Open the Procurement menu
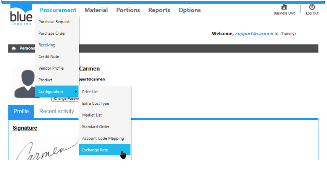Image resolution: width=327 pixels, height=171 pixels. coord(58,10)
